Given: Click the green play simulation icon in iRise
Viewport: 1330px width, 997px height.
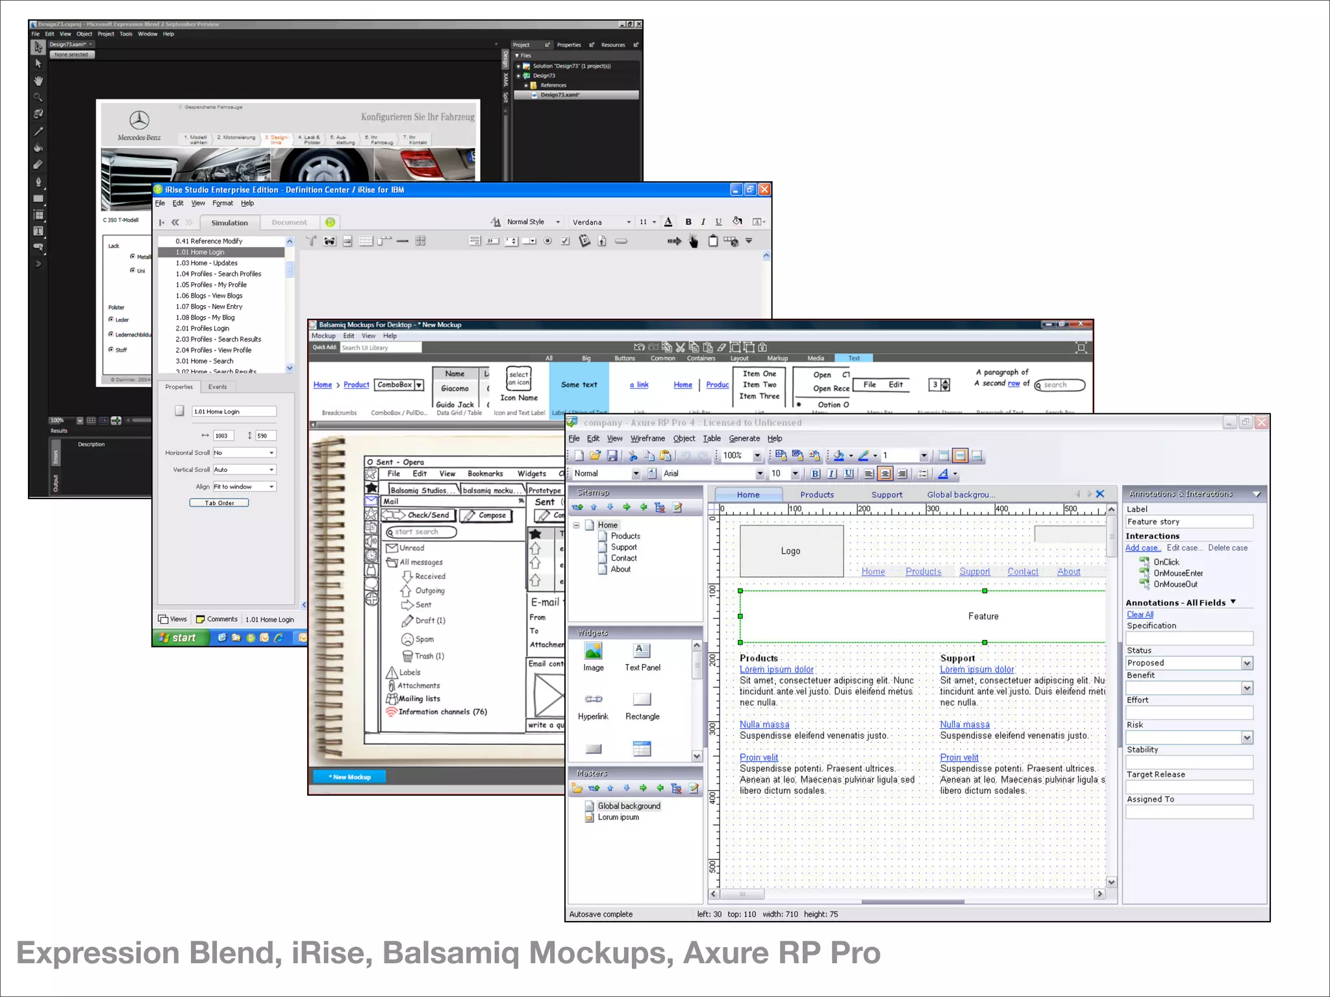Looking at the screenshot, I should tap(330, 223).
